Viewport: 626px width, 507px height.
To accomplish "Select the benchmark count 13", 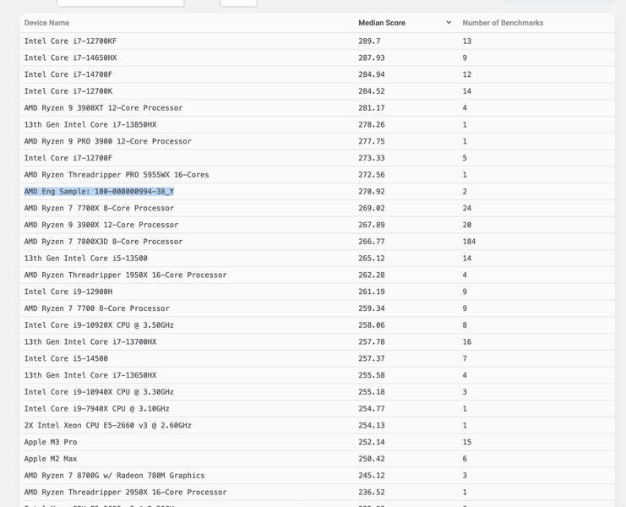I will [x=467, y=41].
